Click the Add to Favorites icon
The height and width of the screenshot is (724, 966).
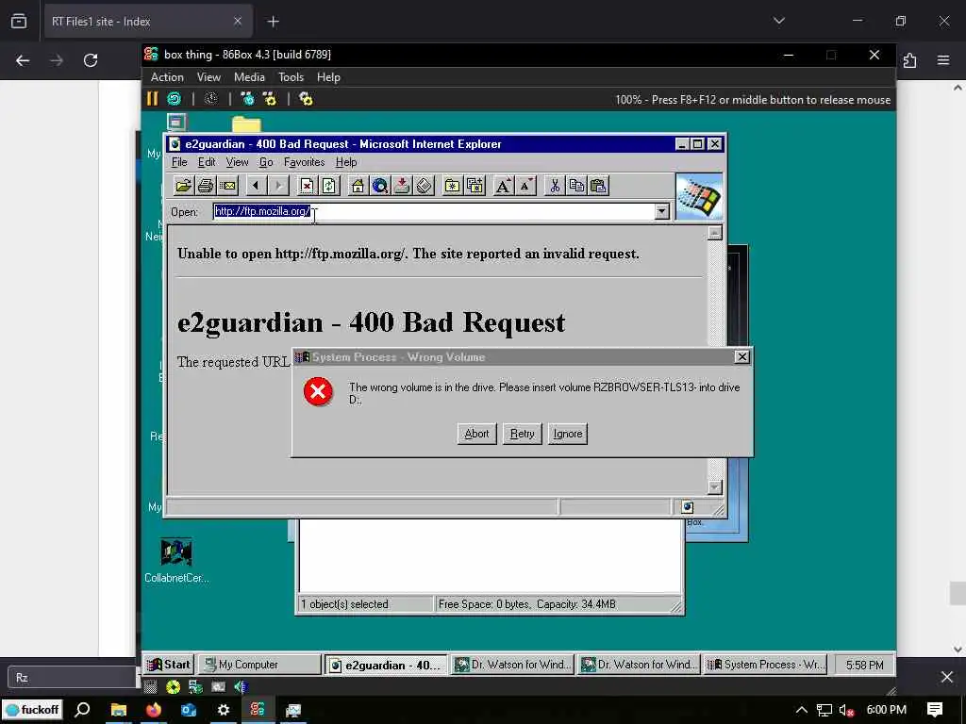tap(475, 186)
